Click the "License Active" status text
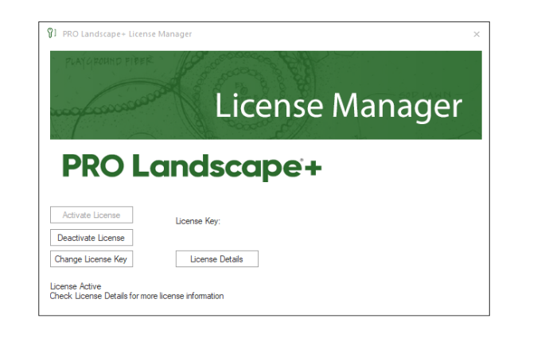Screen dimensions: 541x342 [x=76, y=286]
